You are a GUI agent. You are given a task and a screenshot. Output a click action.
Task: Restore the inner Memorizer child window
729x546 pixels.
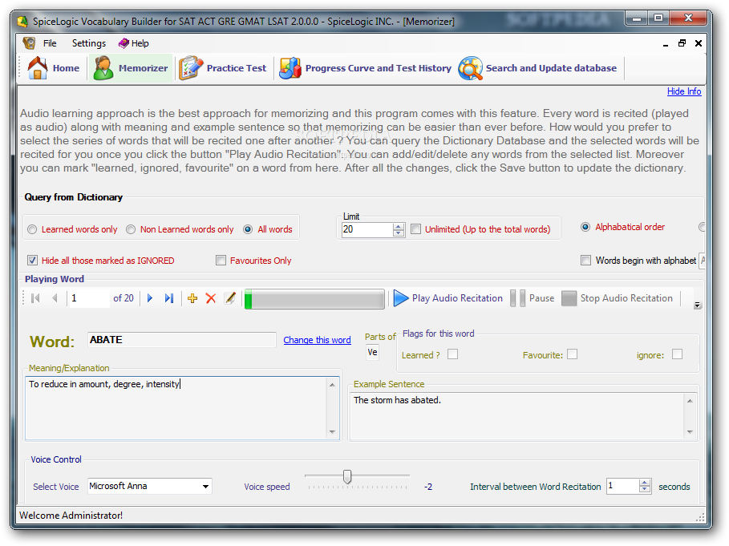coord(682,43)
